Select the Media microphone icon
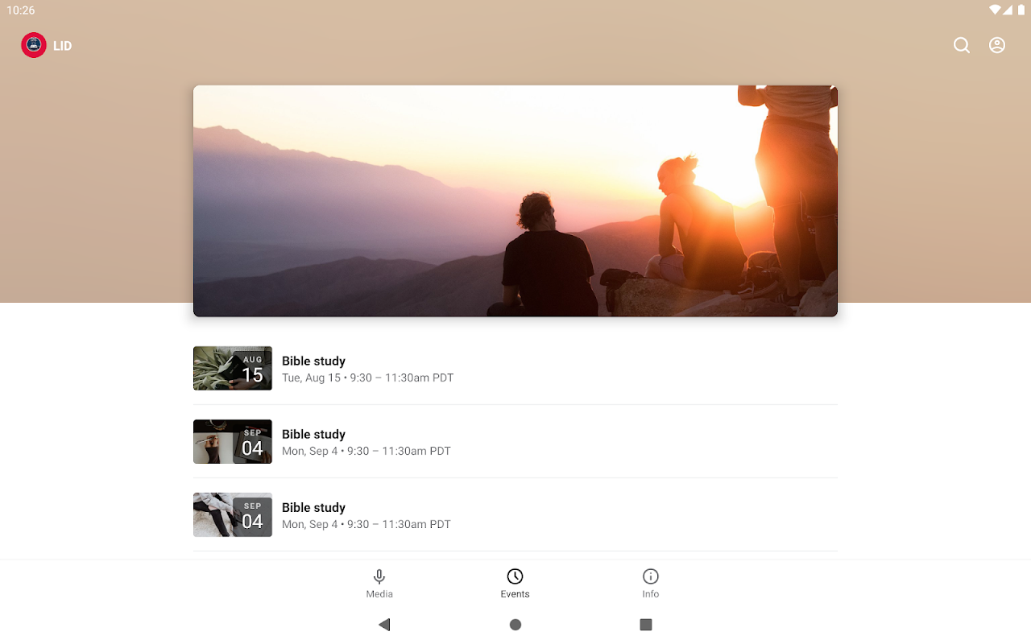This screenshot has width=1031, height=644. [379, 576]
